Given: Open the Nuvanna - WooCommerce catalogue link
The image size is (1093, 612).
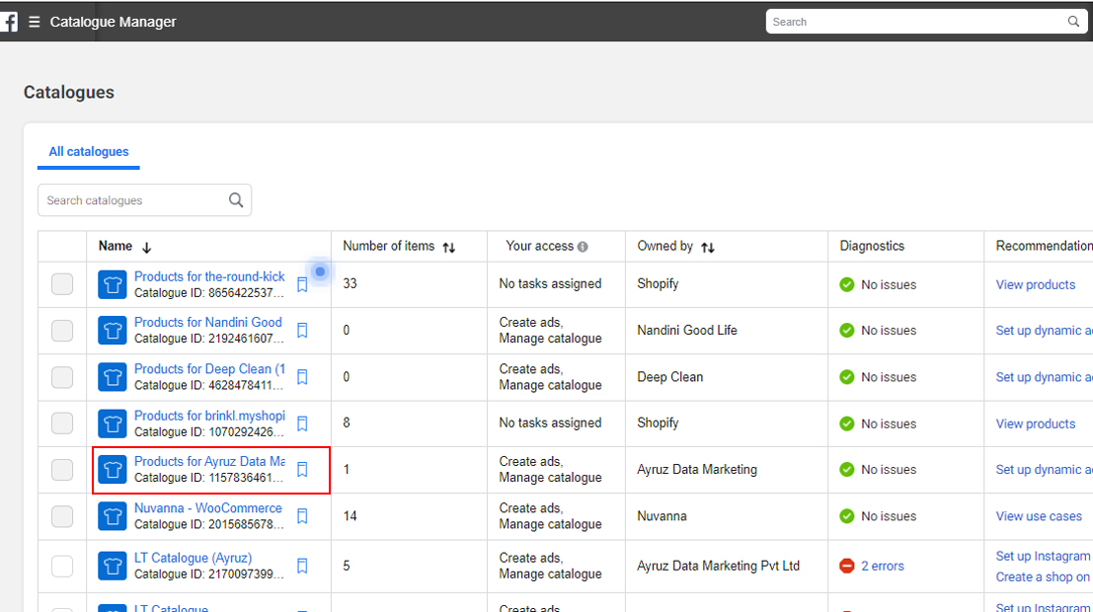Looking at the screenshot, I should (x=207, y=508).
